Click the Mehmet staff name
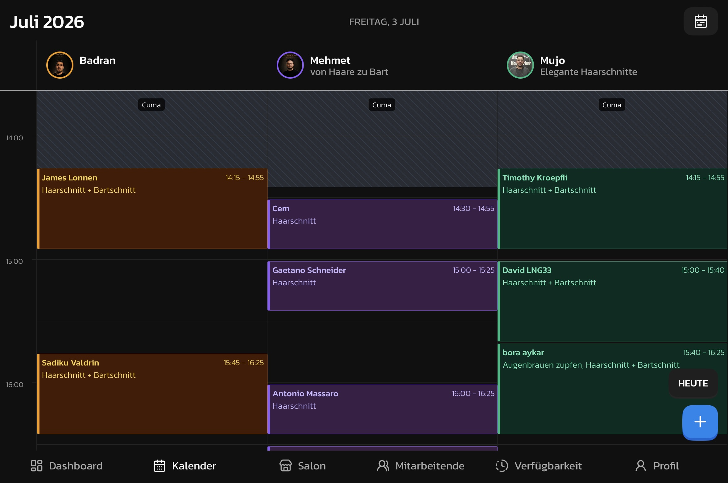 click(330, 60)
